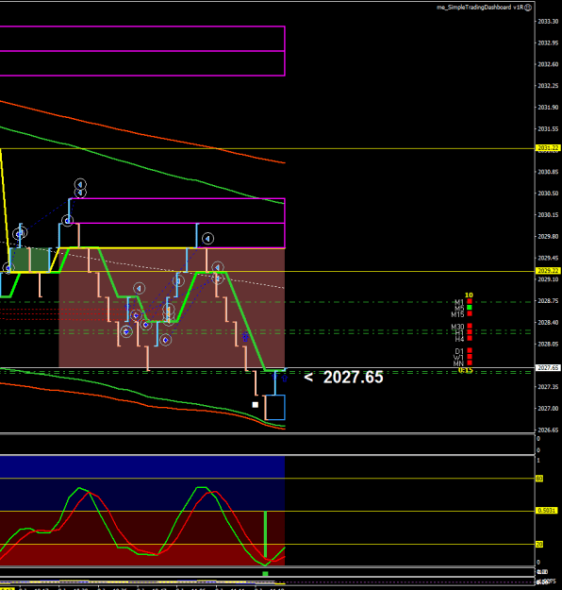The height and width of the screenshot is (590, 562).
Task: Click the white 2027.65 current price tag
Action: (548, 367)
